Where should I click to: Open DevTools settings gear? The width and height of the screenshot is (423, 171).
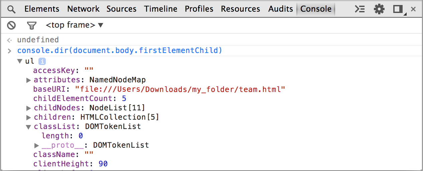(379, 9)
